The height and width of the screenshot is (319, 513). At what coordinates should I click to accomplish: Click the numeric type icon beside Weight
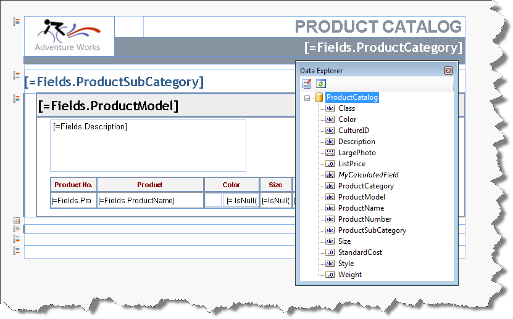(330, 275)
